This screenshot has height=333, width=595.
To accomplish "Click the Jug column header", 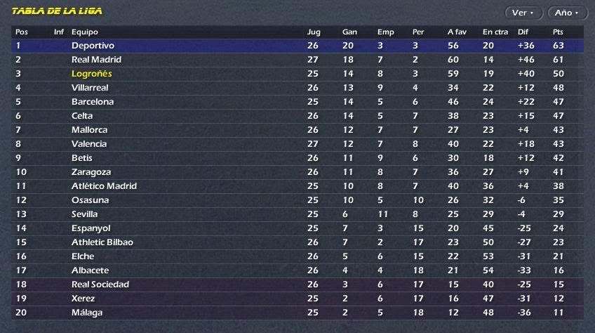I will [x=314, y=32].
